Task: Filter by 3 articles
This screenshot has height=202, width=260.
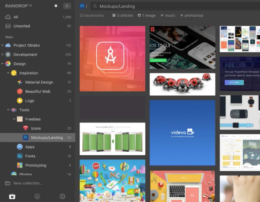Action: pyautogui.click(x=122, y=16)
